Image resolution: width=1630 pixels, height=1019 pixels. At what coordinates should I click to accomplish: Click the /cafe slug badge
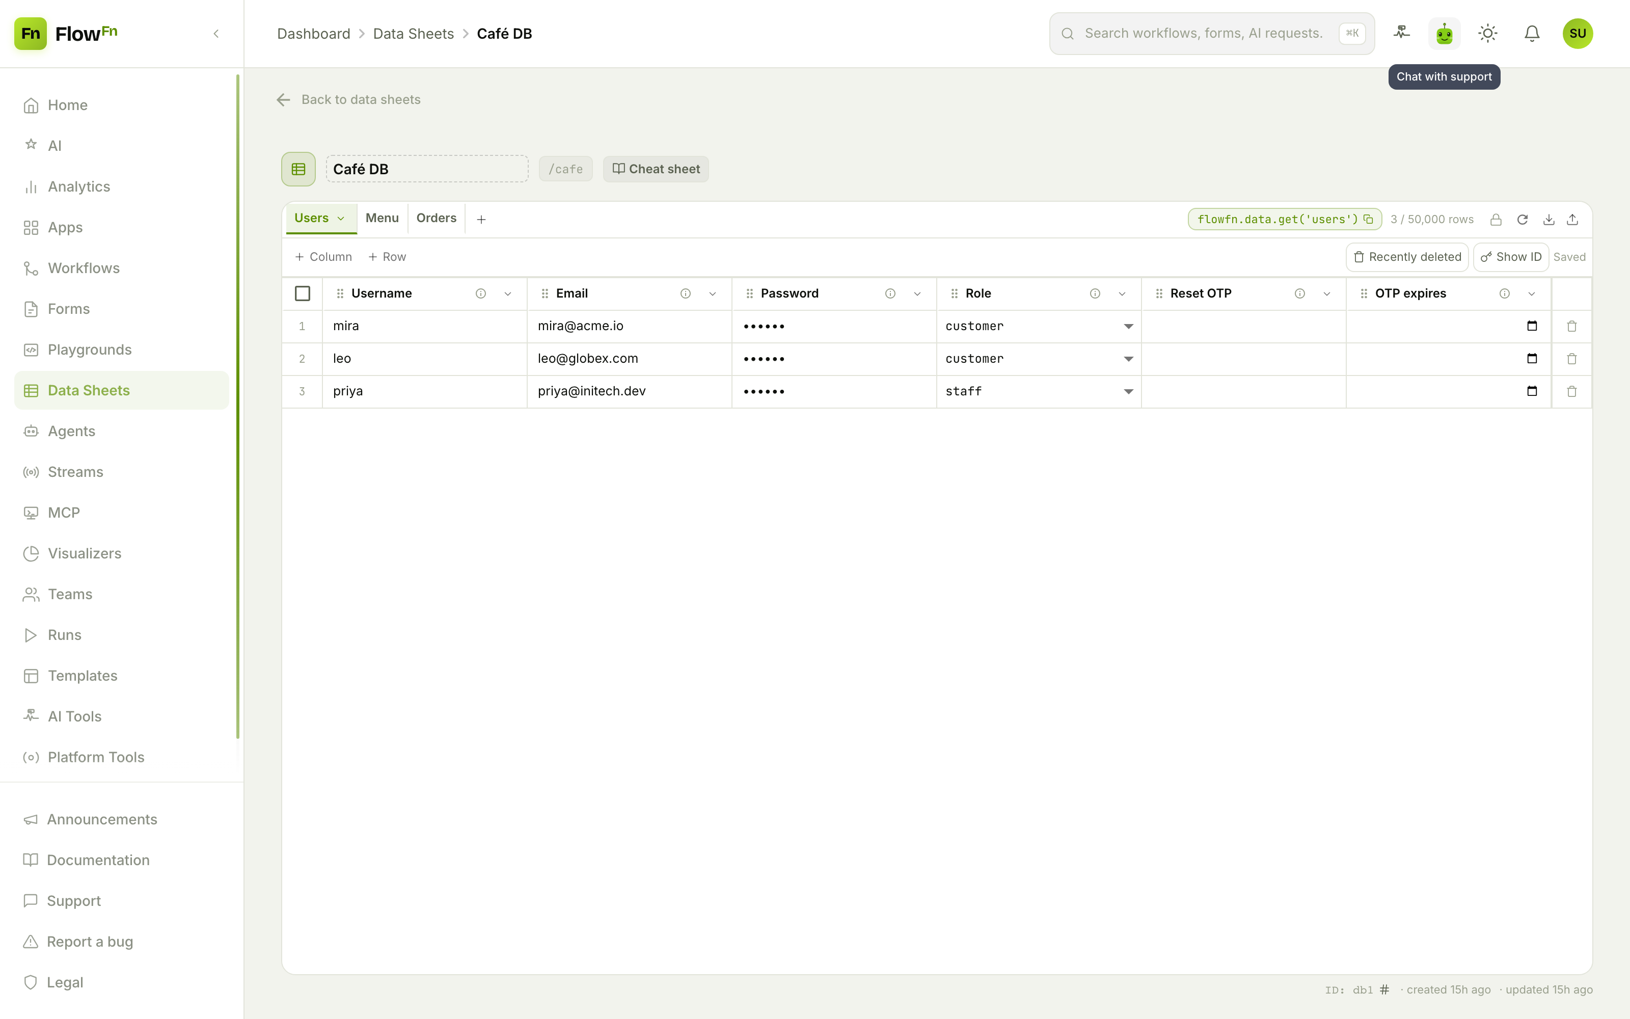pos(566,169)
